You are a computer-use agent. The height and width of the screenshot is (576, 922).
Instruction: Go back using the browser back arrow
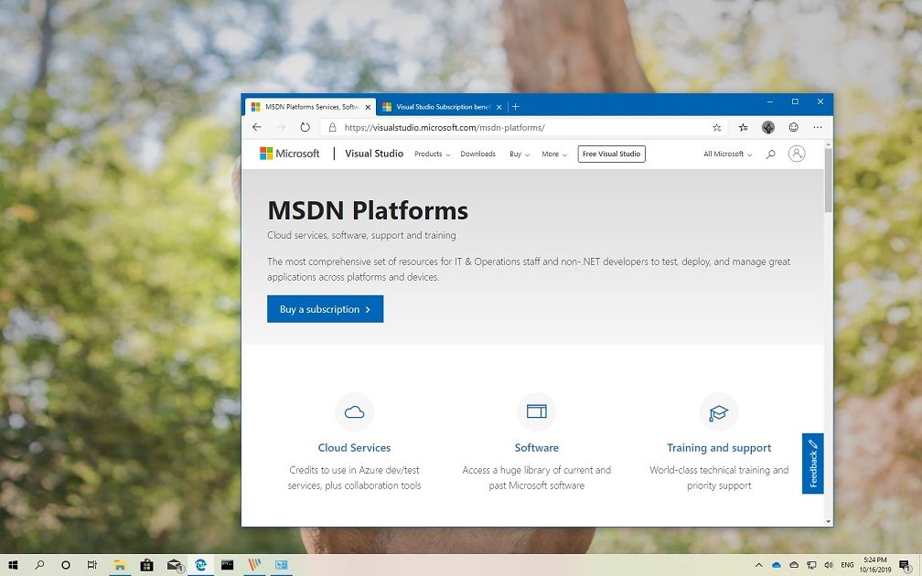(x=257, y=127)
